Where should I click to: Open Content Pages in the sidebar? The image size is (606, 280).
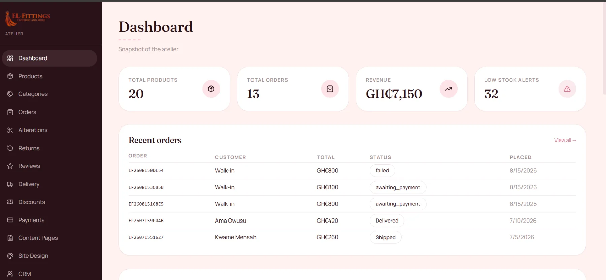pyautogui.click(x=49, y=238)
